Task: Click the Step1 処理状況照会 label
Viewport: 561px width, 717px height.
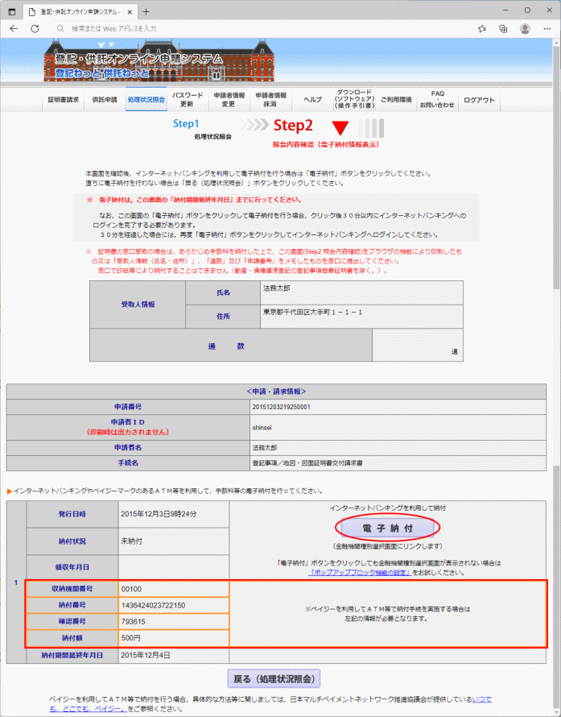Action: 202,128
